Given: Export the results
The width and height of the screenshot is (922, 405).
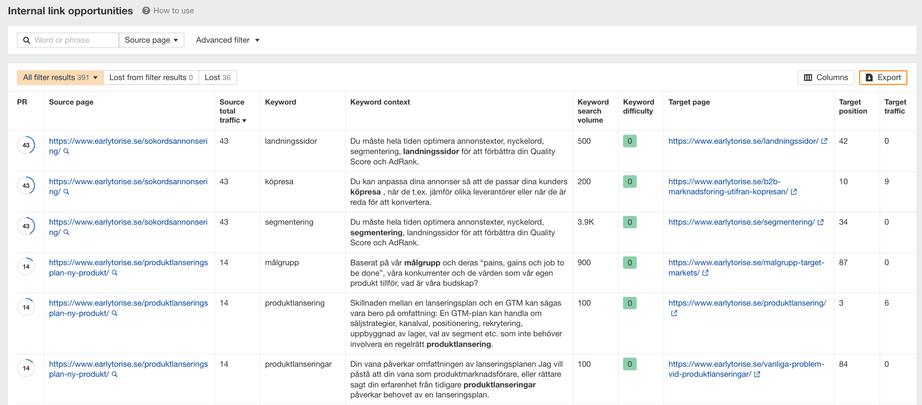Looking at the screenshot, I should tap(883, 77).
